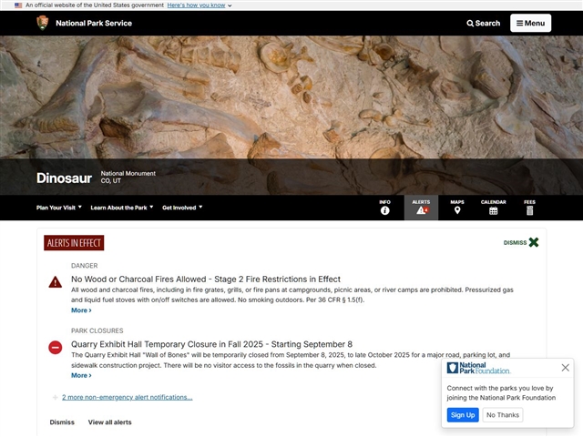The height and width of the screenshot is (437, 583).
Task: Expand "Here's how you know" government banner
Action: (199, 5)
